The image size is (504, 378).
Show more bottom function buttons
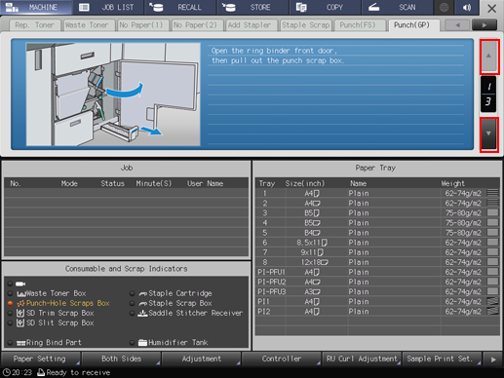click(x=493, y=359)
